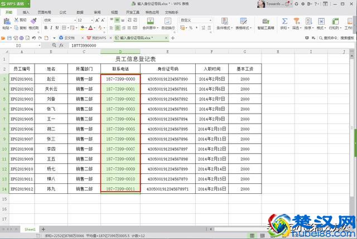Screen dimensions: 357x239
Task: Toggle left horizontal alignment
Action: click(112, 28)
